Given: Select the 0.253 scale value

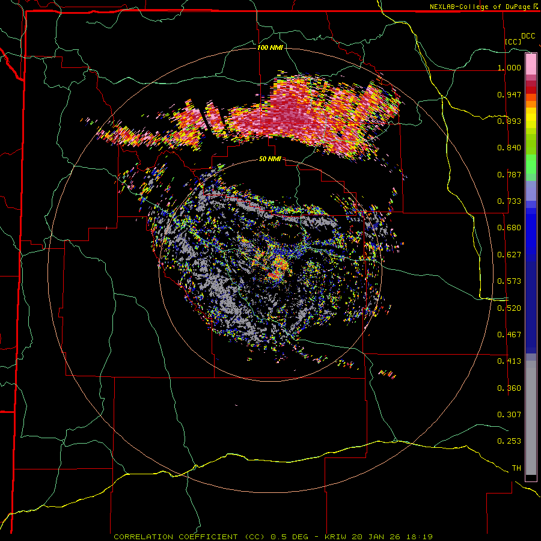Looking at the screenshot, I should click(x=509, y=441).
